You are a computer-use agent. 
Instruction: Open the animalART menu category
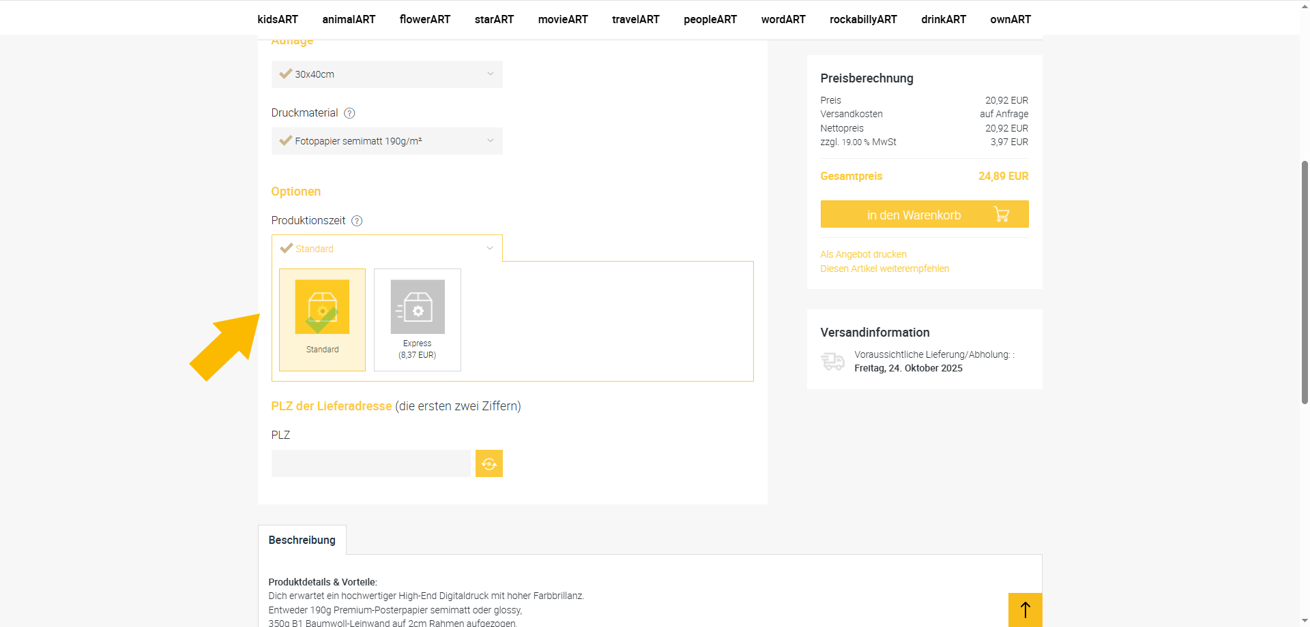pyautogui.click(x=349, y=20)
